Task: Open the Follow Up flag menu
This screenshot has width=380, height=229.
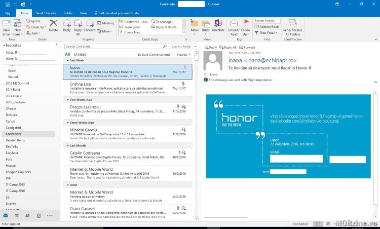Action: point(246,27)
